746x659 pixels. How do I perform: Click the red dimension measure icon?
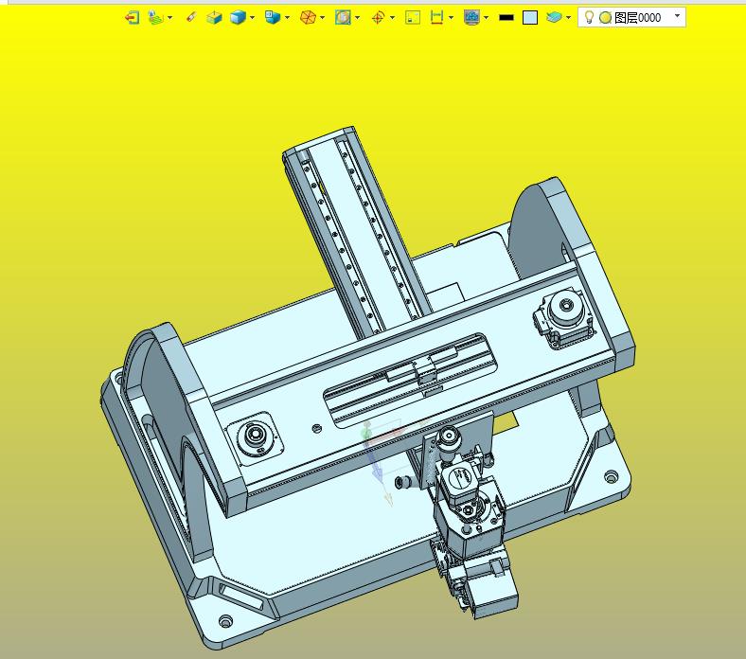point(436,18)
